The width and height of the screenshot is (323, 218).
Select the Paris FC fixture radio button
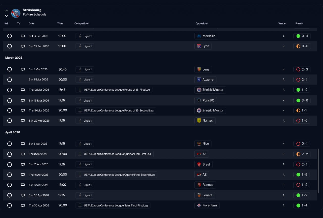pyautogui.click(x=10, y=101)
